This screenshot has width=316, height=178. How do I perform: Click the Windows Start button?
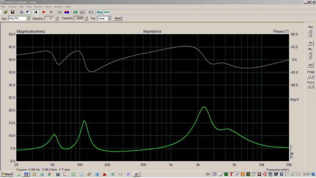click(6, 174)
